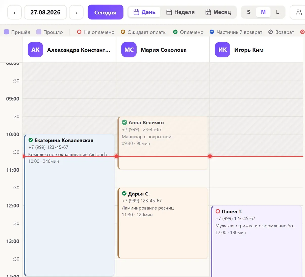Select size S scale

[x=249, y=12]
